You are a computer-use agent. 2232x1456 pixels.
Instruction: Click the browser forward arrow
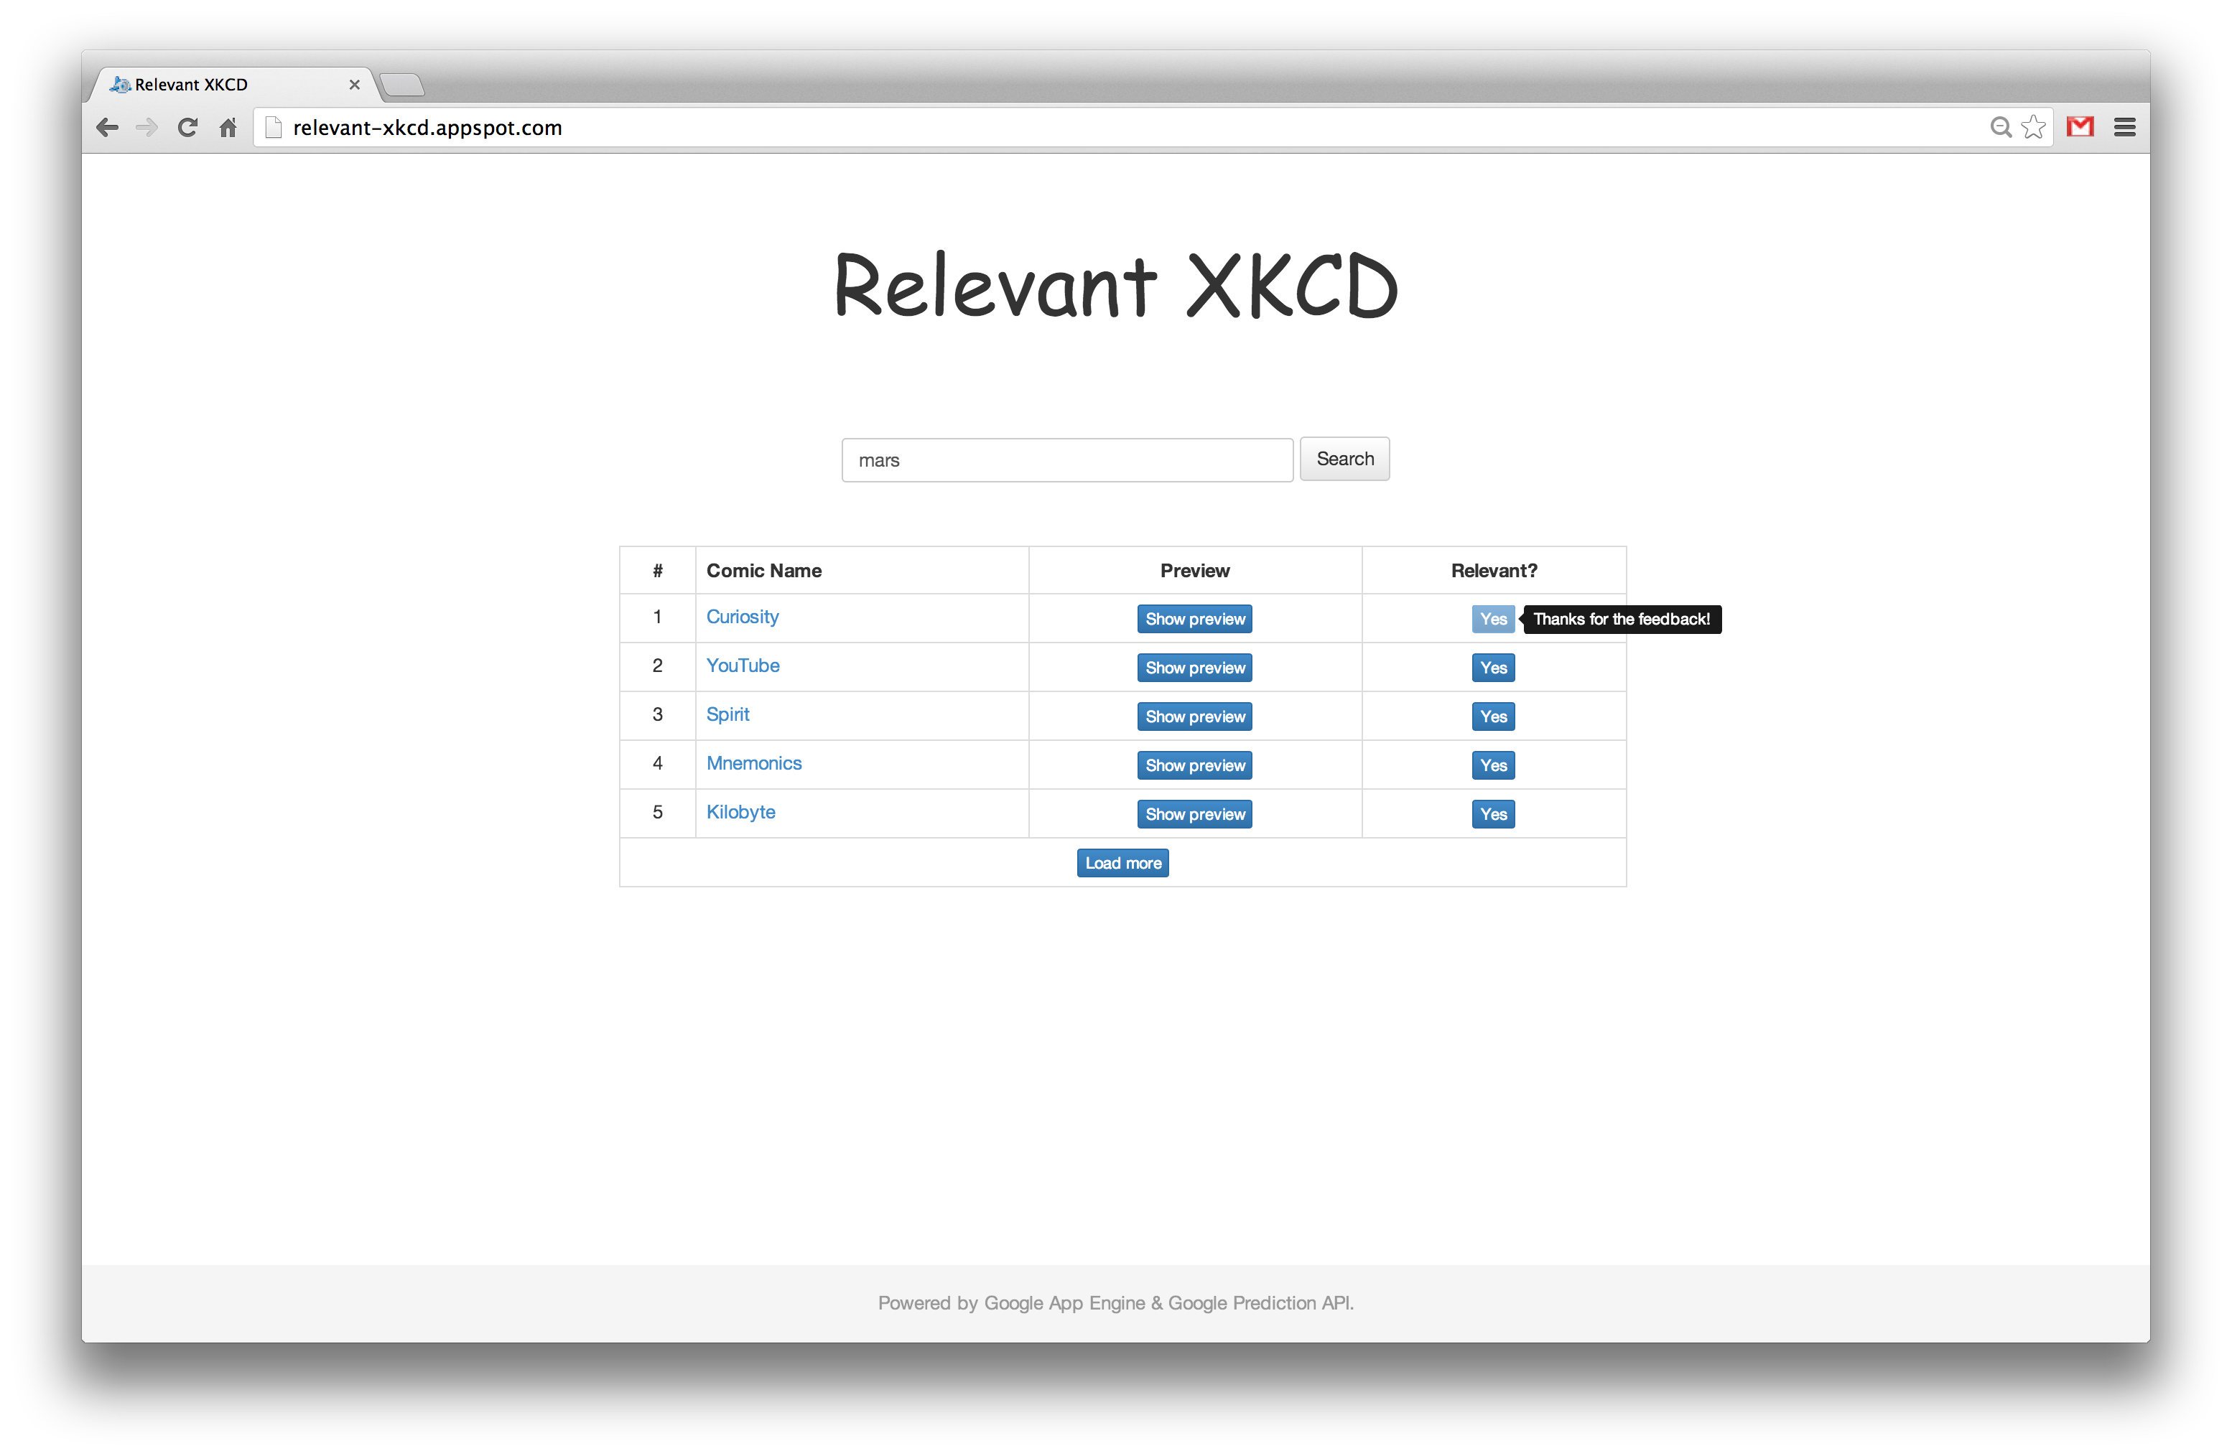tap(147, 128)
